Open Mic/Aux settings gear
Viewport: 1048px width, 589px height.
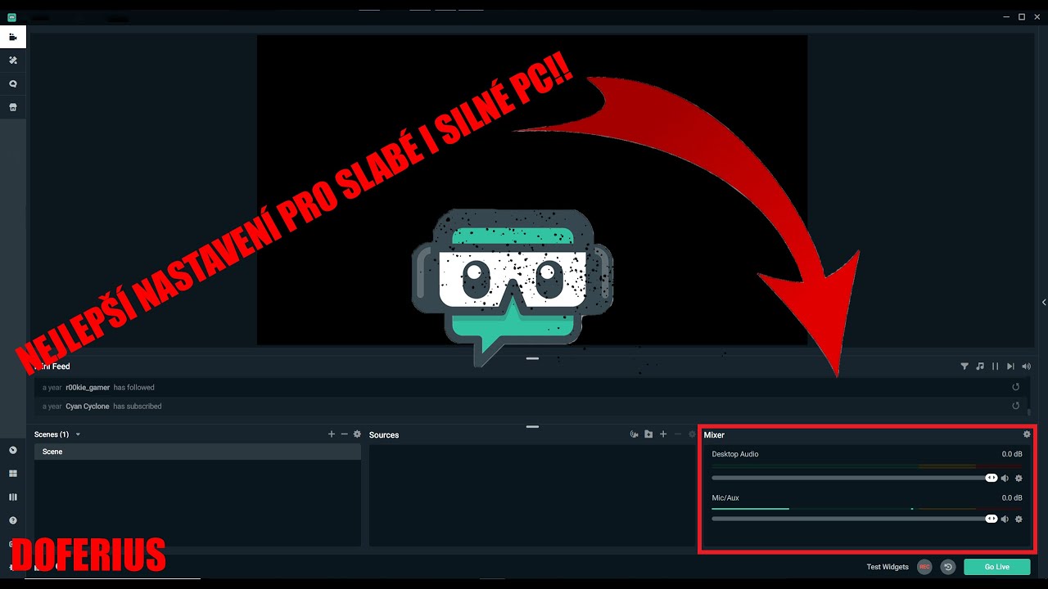(1019, 519)
